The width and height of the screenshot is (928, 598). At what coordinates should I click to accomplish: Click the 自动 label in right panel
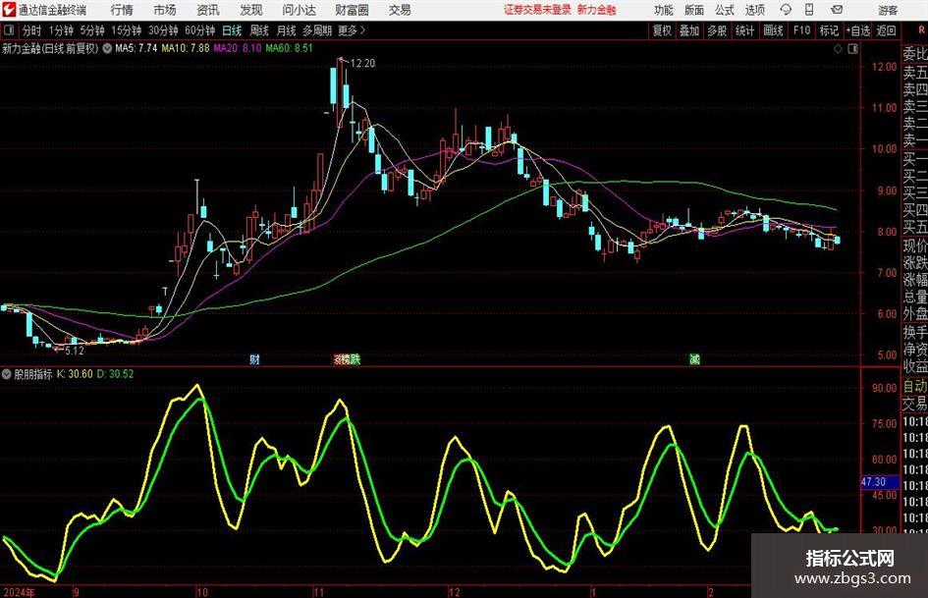pyautogui.click(x=915, y=386)
